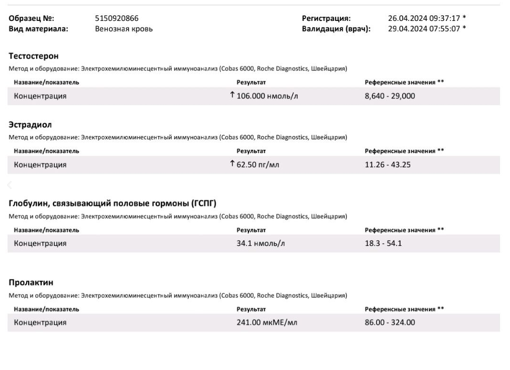Click the up arrow beside testosterone result
The image size is (510, 370).
point(232,95)
